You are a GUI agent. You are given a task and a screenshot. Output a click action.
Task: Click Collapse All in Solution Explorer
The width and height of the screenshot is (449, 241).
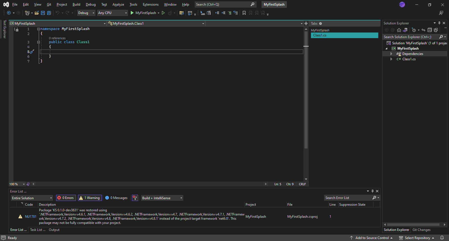[x=430, y=30]
